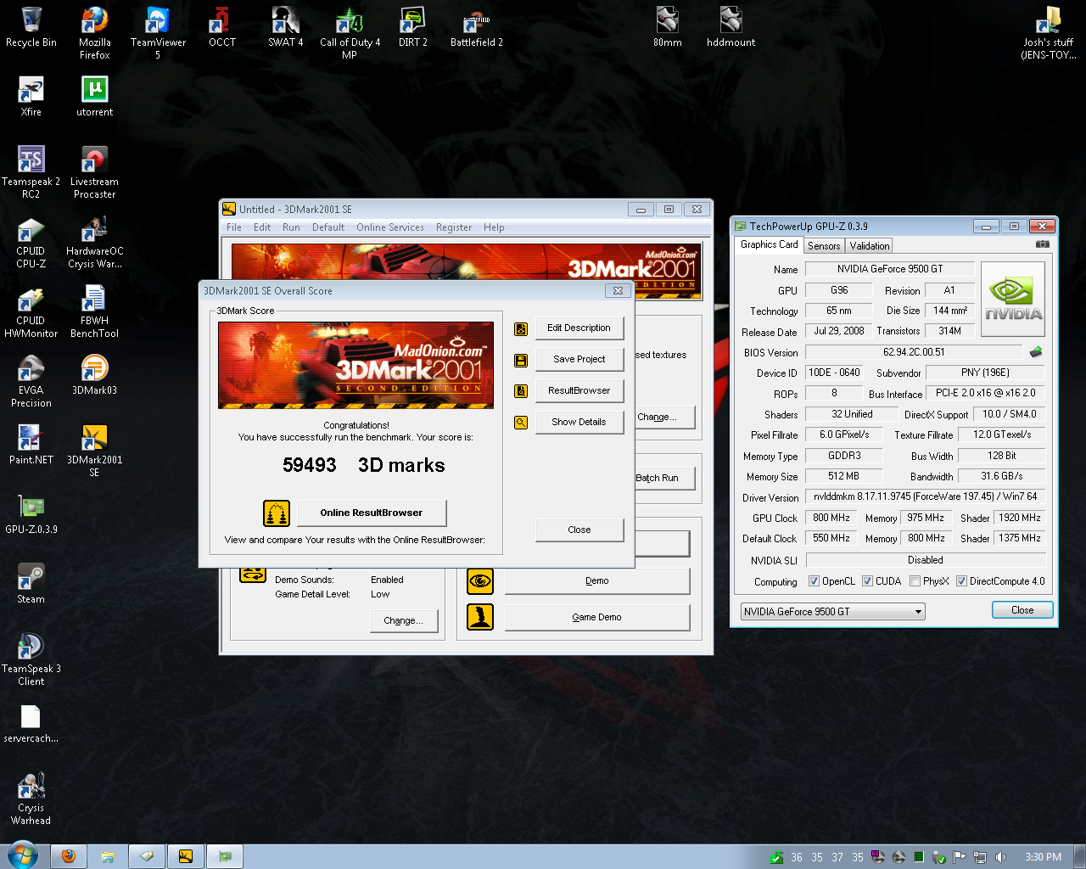Click the taskbar clock showing 3:30 PM

pos(1043,857)
